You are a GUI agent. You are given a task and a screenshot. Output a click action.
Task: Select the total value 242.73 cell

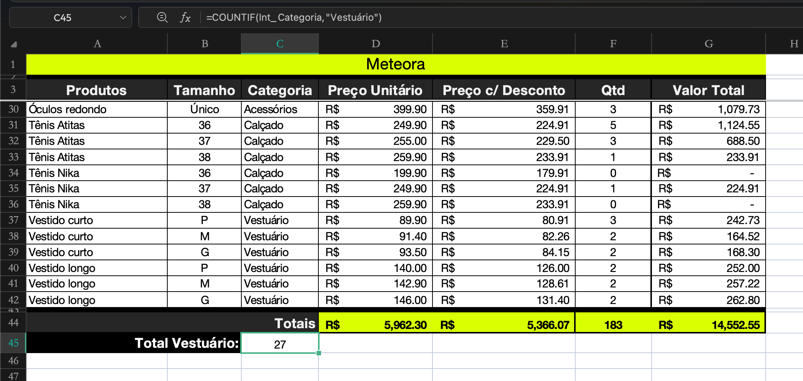[709, 220]
